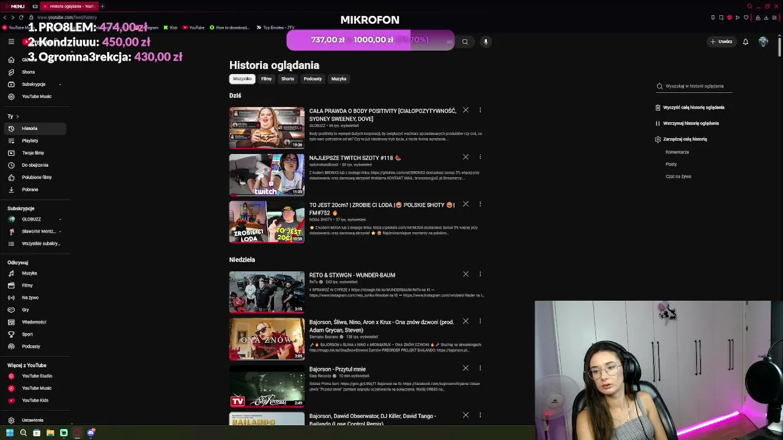Open Zarządzaj całą historią
This screenshot has width=783, height=440.
click(x=680, y=139)
